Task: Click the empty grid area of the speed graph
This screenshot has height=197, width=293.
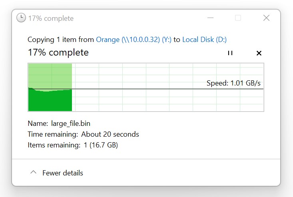Action: coord(168,100)
